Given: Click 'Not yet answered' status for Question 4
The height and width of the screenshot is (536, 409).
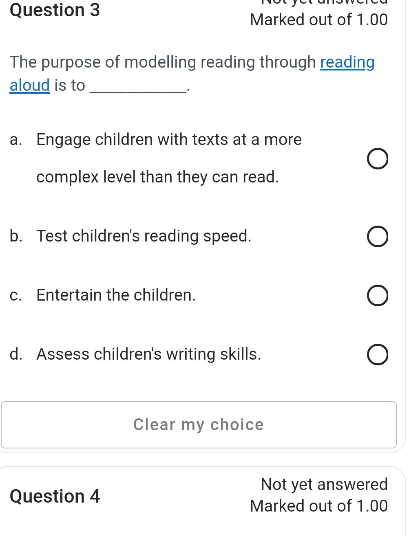Looking at the screenshot, I should [x=323, y=484].
